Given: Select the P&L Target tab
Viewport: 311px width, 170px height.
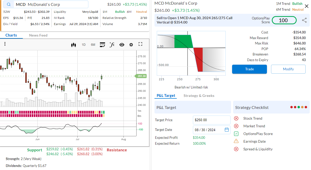Looking at the screenshot, I should pos(166,96).
